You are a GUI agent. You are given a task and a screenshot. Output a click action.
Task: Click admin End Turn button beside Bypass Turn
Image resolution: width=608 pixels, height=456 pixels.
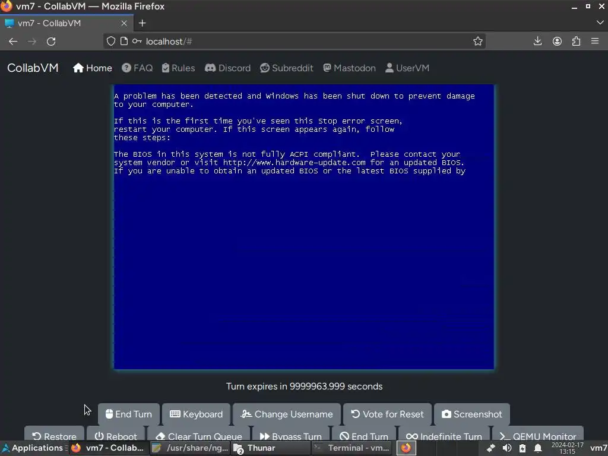[364, 433]
